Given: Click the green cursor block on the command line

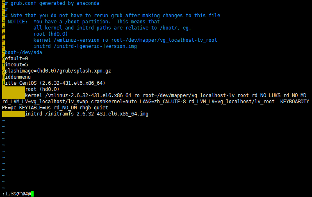Looking at the screenshot, I should click(x=32, y=194).
